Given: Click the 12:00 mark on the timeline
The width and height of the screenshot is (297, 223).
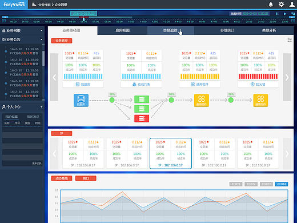Looking at the screenshot, I should coord(155,22).
